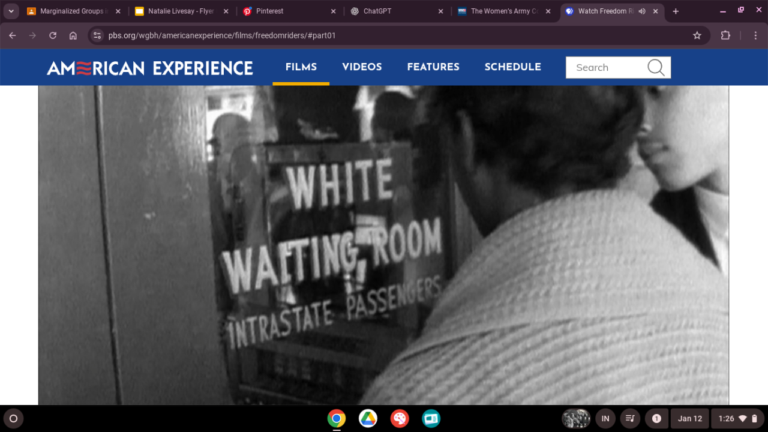Open the Chrome three-dot menu
The width and height of the screenshot is (768, 432).
[x=756, y=35]
